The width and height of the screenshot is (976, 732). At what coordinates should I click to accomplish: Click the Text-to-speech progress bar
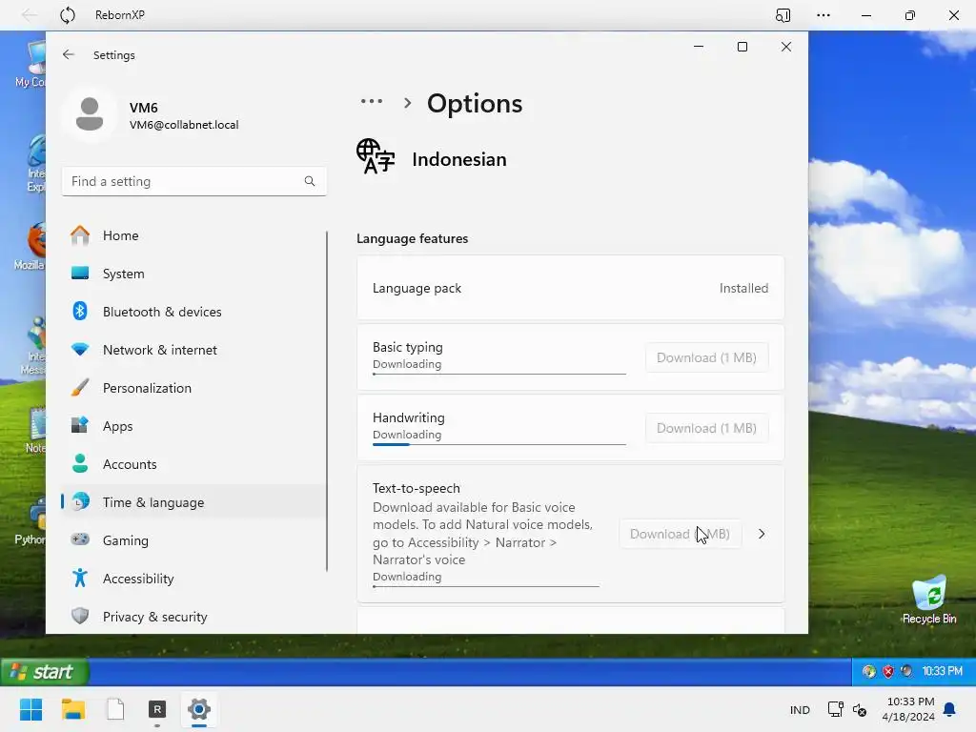(x=486, y=586)
